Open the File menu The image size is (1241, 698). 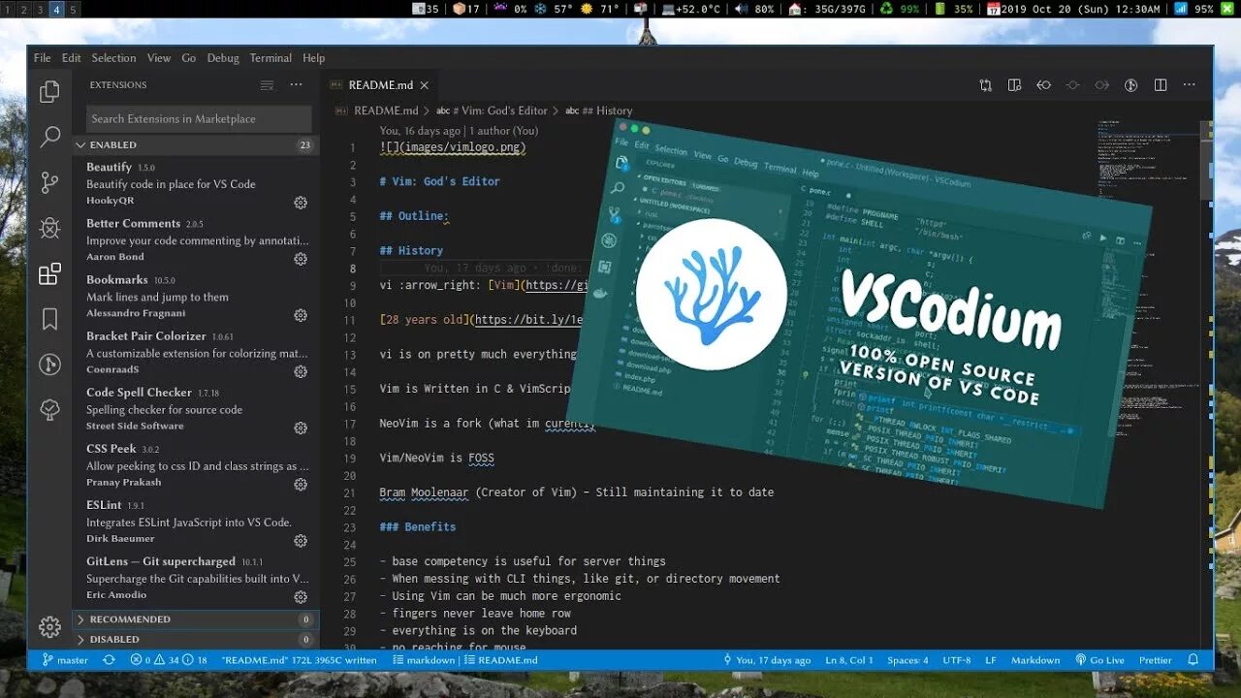(x=43, y=58)
